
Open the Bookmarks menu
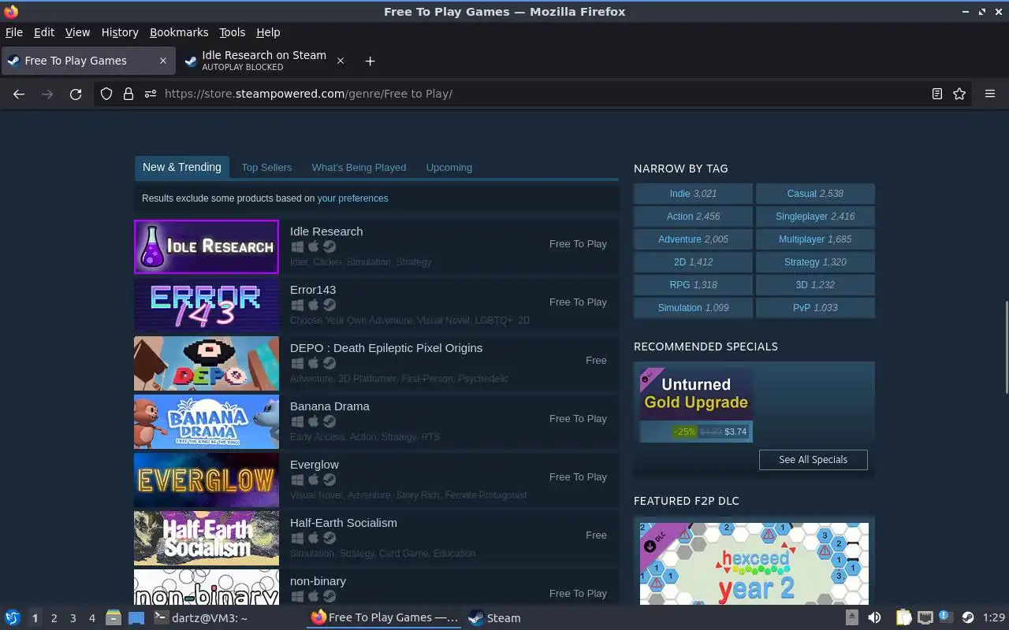(179, 32)
